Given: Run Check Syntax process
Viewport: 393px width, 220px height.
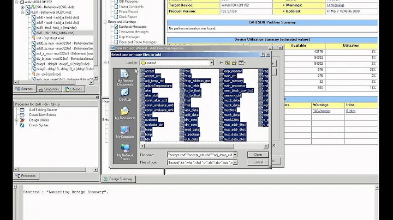Looking at the screenshot, I should click(39, 125).
